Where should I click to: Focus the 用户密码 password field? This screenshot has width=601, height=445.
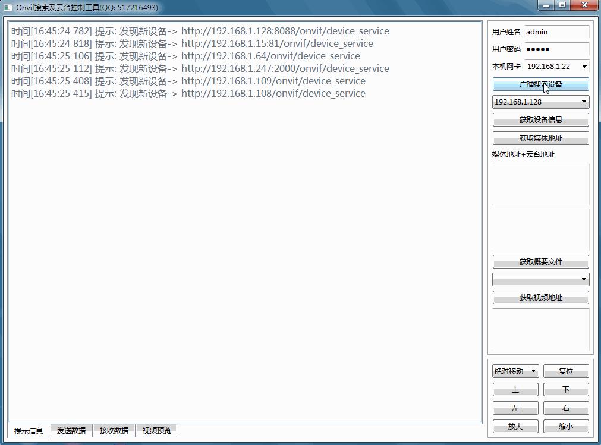[556, 49]
